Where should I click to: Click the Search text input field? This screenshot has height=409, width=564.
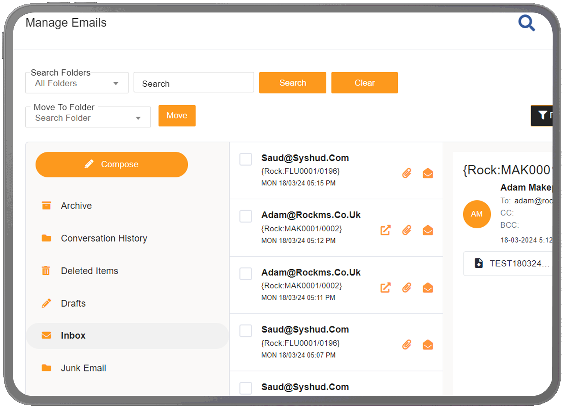tap(194, 83)
